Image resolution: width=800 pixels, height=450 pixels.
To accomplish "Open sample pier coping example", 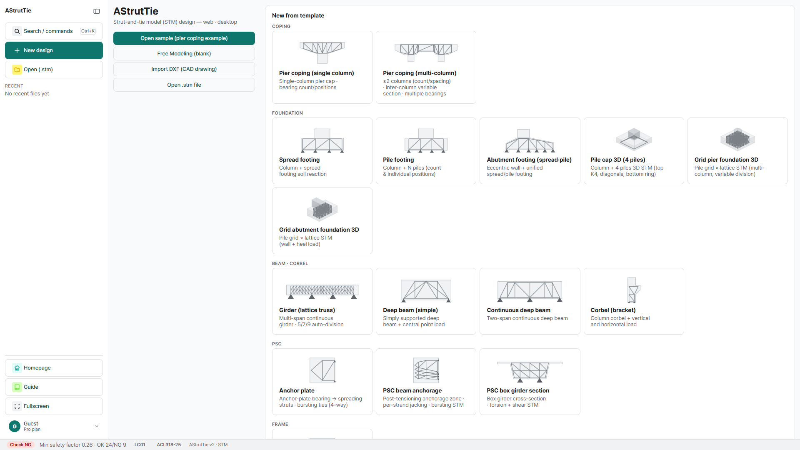I will 184,38.
